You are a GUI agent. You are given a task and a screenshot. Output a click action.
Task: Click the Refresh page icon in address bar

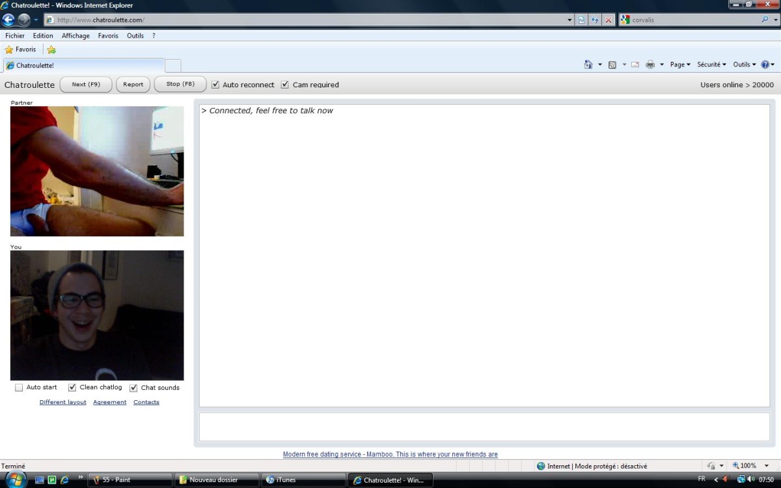[x=595, y=20]
